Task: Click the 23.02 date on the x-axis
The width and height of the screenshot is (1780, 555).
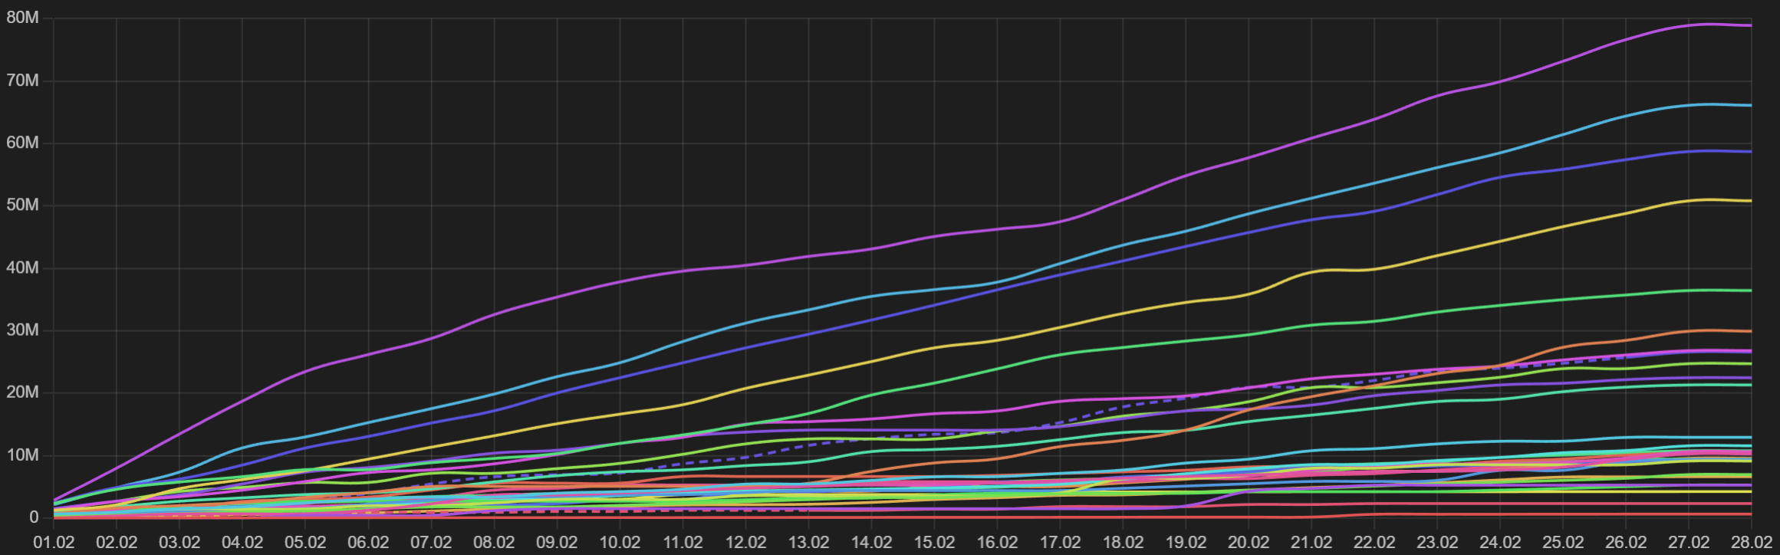Action: [x=1437, y=542]
